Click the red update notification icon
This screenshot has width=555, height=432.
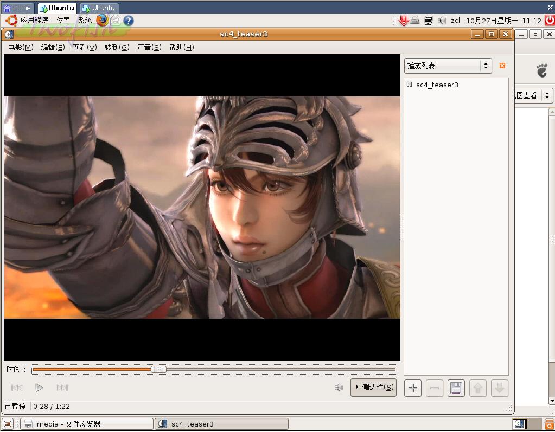[404, 21]
